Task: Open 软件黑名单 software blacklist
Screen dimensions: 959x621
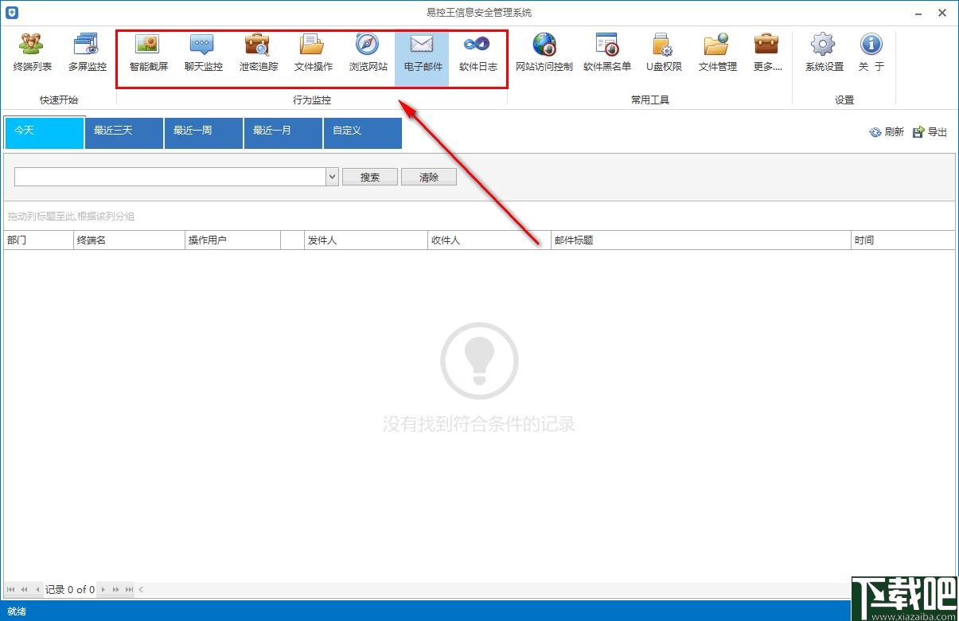Action: (607, 53)
